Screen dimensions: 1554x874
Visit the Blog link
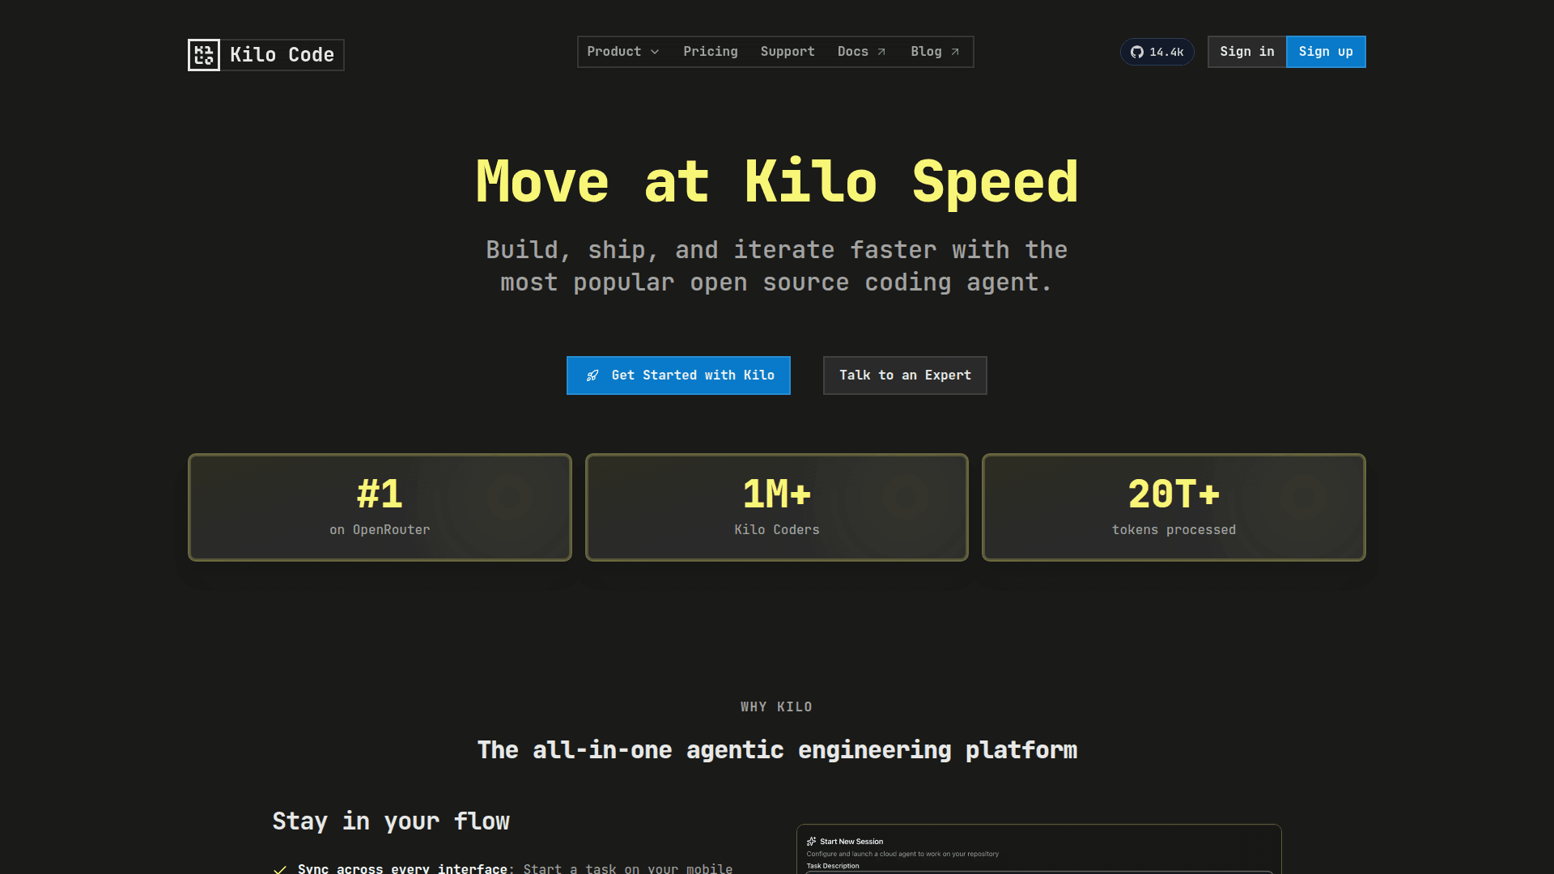click(x=926, y=52)
